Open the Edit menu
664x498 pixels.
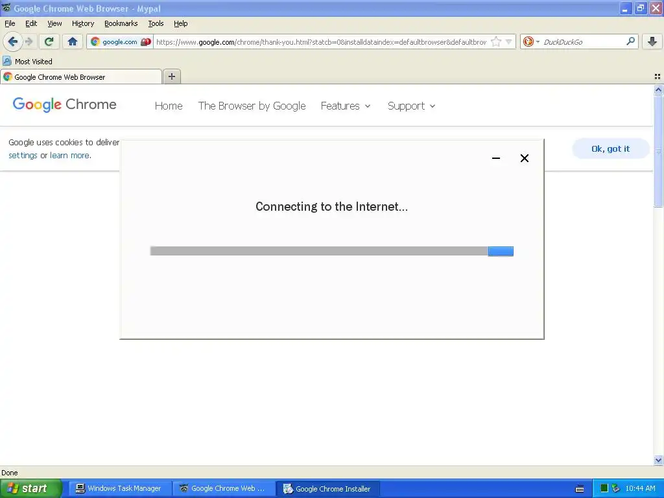pyautogui.click(x=31, y=23)
